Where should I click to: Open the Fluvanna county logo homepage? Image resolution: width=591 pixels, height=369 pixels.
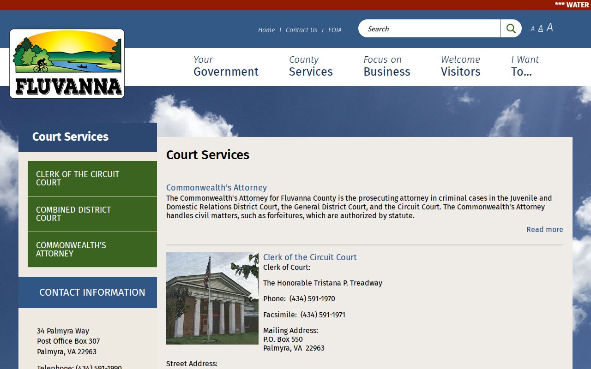click(67, 64)
